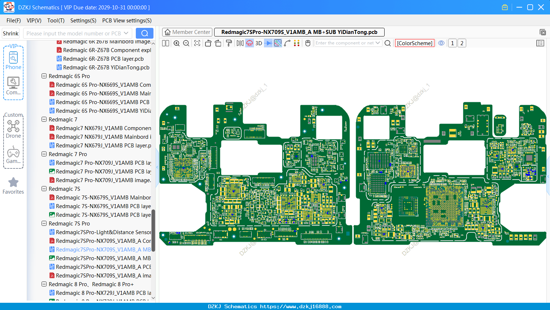Open Redmagic7 Pro-NX709J_V1AMB image file
The height and width of the screenshot is (310, 550).
[100, 180]
